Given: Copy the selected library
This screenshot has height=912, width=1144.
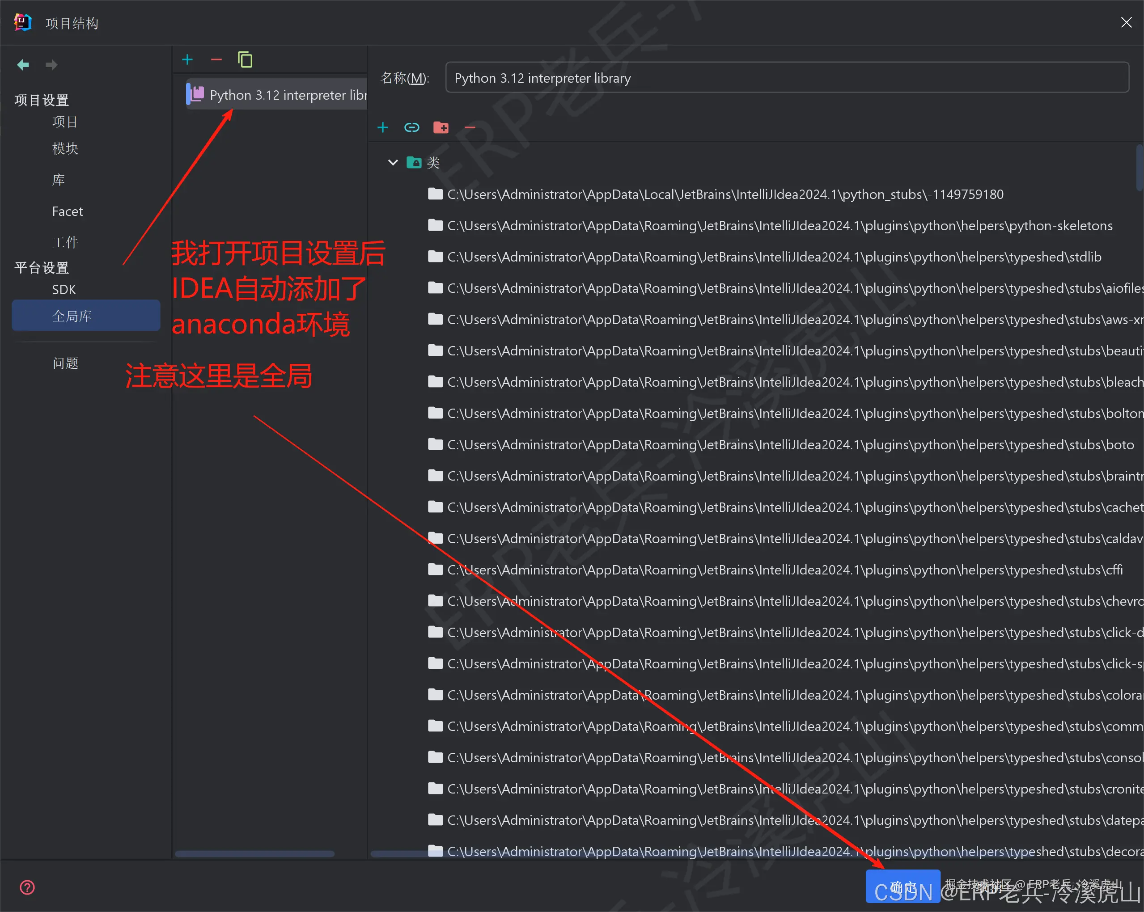Looking at the screenshot, I should 245,59.
